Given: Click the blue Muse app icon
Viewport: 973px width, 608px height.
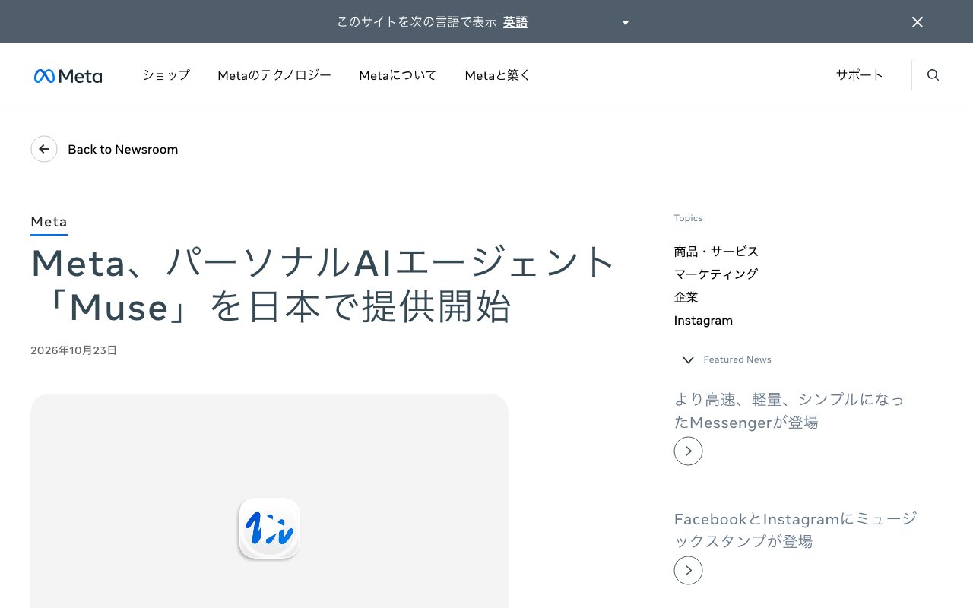Looking at the screenshot, I should pyautogui.click(x=269, y=528).
